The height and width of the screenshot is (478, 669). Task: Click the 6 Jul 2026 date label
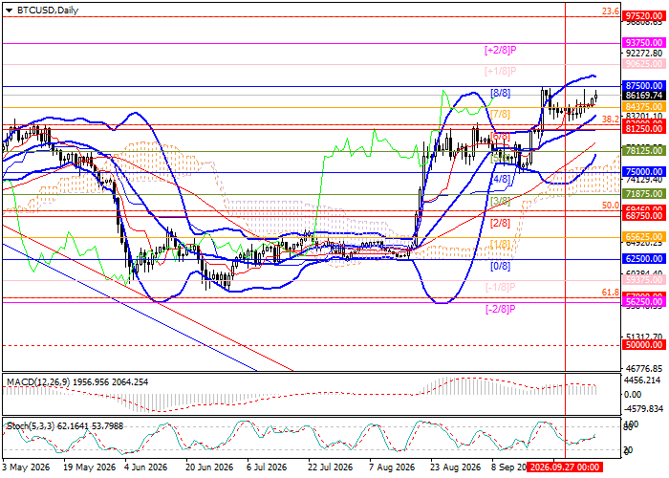coord(267,467)
